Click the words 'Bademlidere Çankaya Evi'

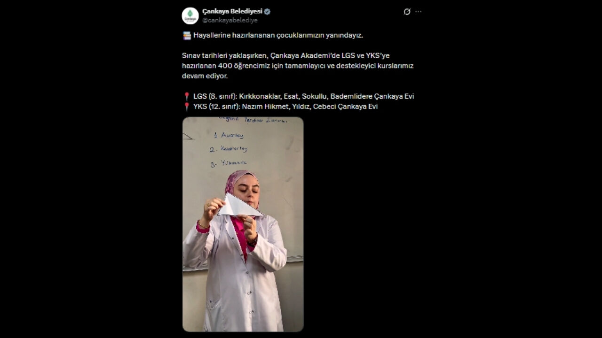click(372, 96)
